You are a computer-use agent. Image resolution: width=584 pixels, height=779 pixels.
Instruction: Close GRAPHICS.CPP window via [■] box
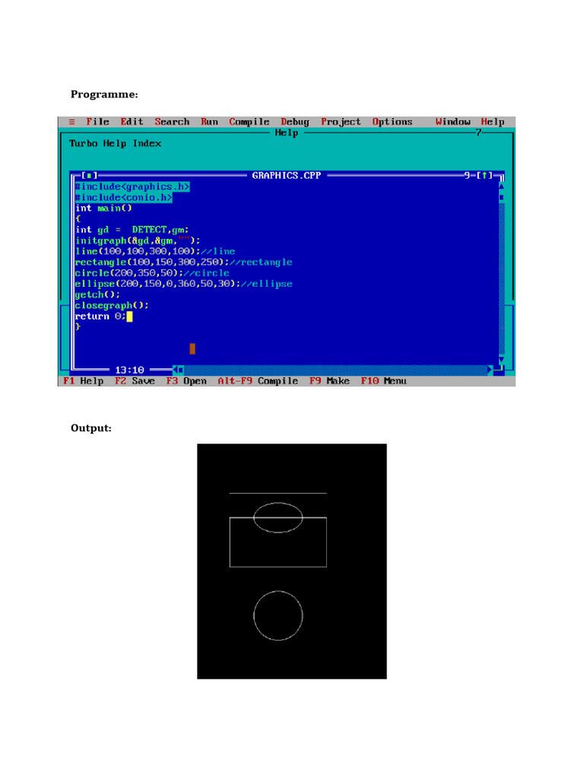[x=90, y=176]
